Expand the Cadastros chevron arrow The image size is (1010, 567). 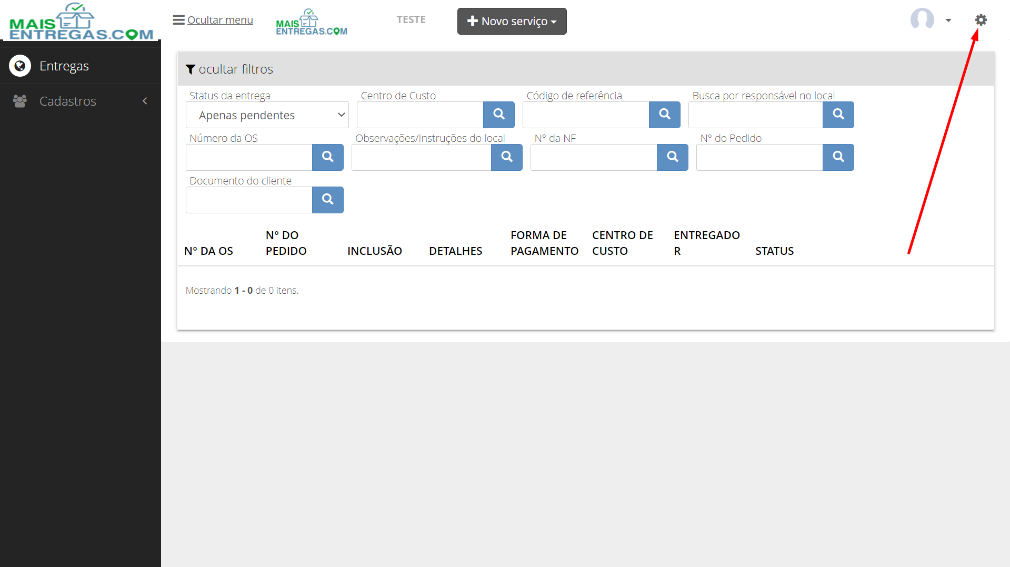pos(145,101)
